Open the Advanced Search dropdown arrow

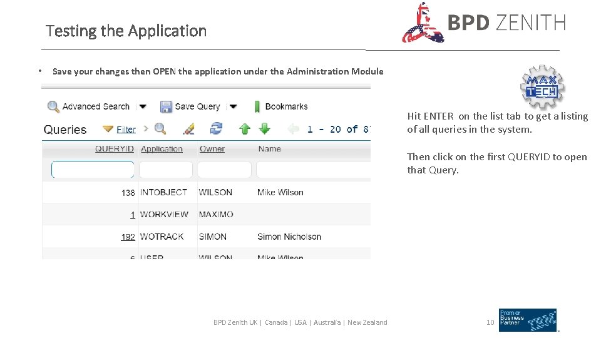[143, 106]
